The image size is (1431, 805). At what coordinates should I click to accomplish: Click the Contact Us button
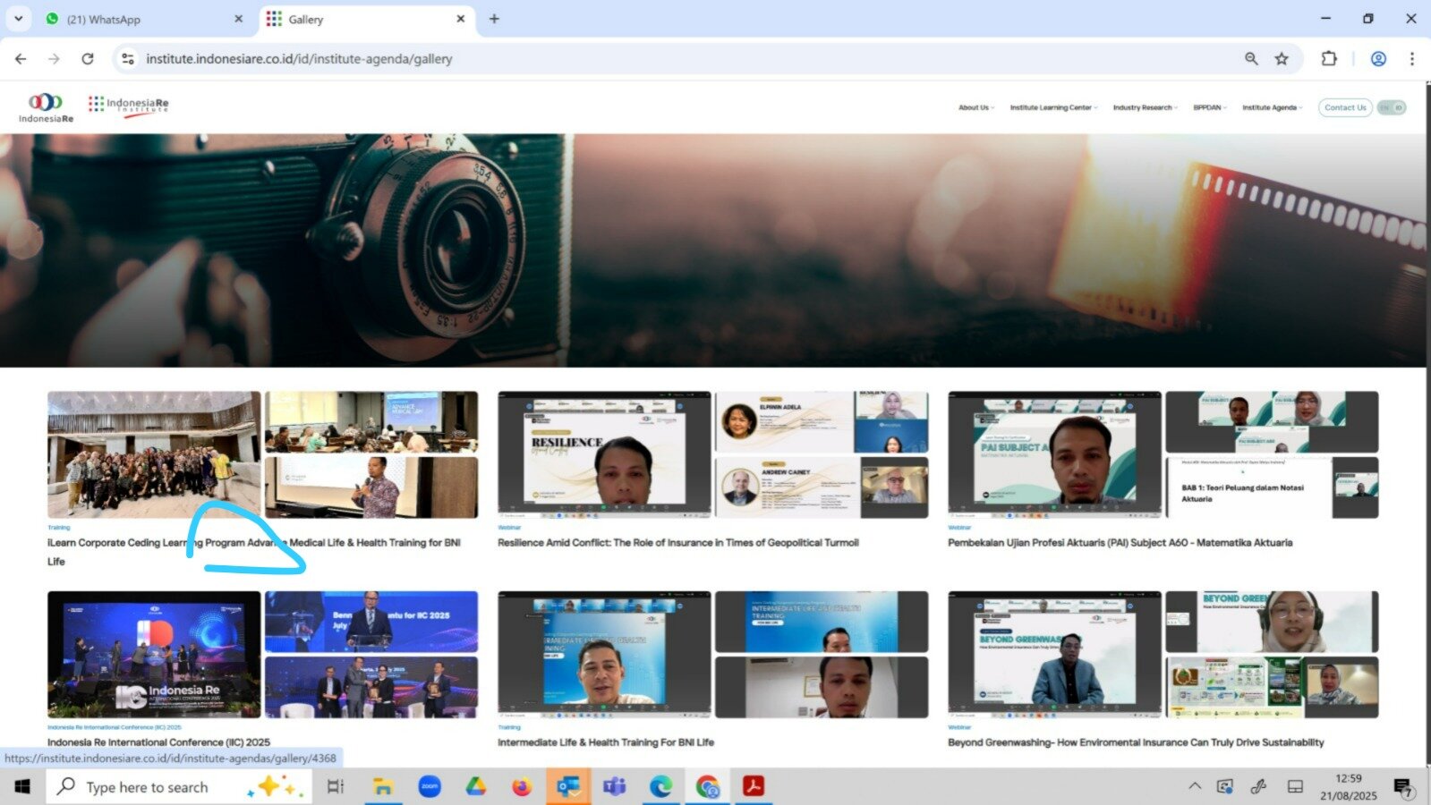[1344, 107]
